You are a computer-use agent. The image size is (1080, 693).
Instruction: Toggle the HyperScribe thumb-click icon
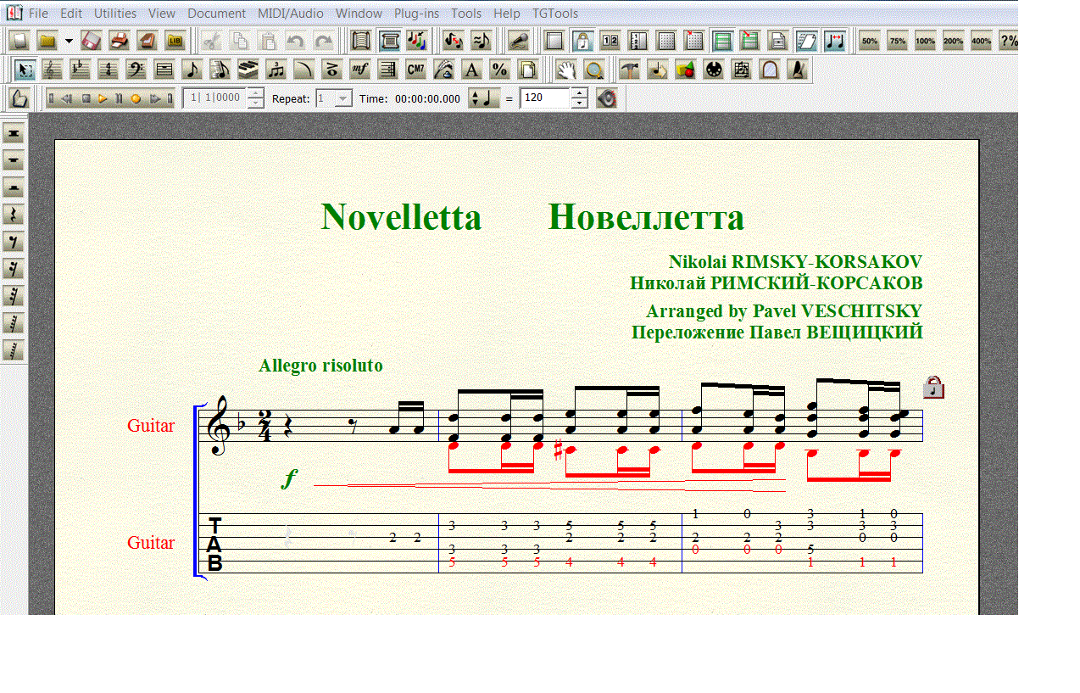pos(19,98)
